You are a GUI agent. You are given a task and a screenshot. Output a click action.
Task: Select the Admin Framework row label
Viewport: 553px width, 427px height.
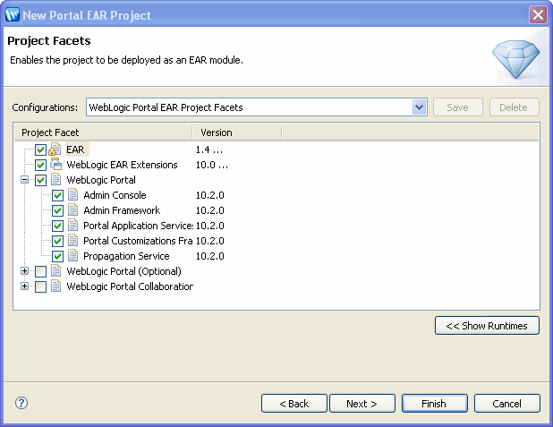coord(122,210)
